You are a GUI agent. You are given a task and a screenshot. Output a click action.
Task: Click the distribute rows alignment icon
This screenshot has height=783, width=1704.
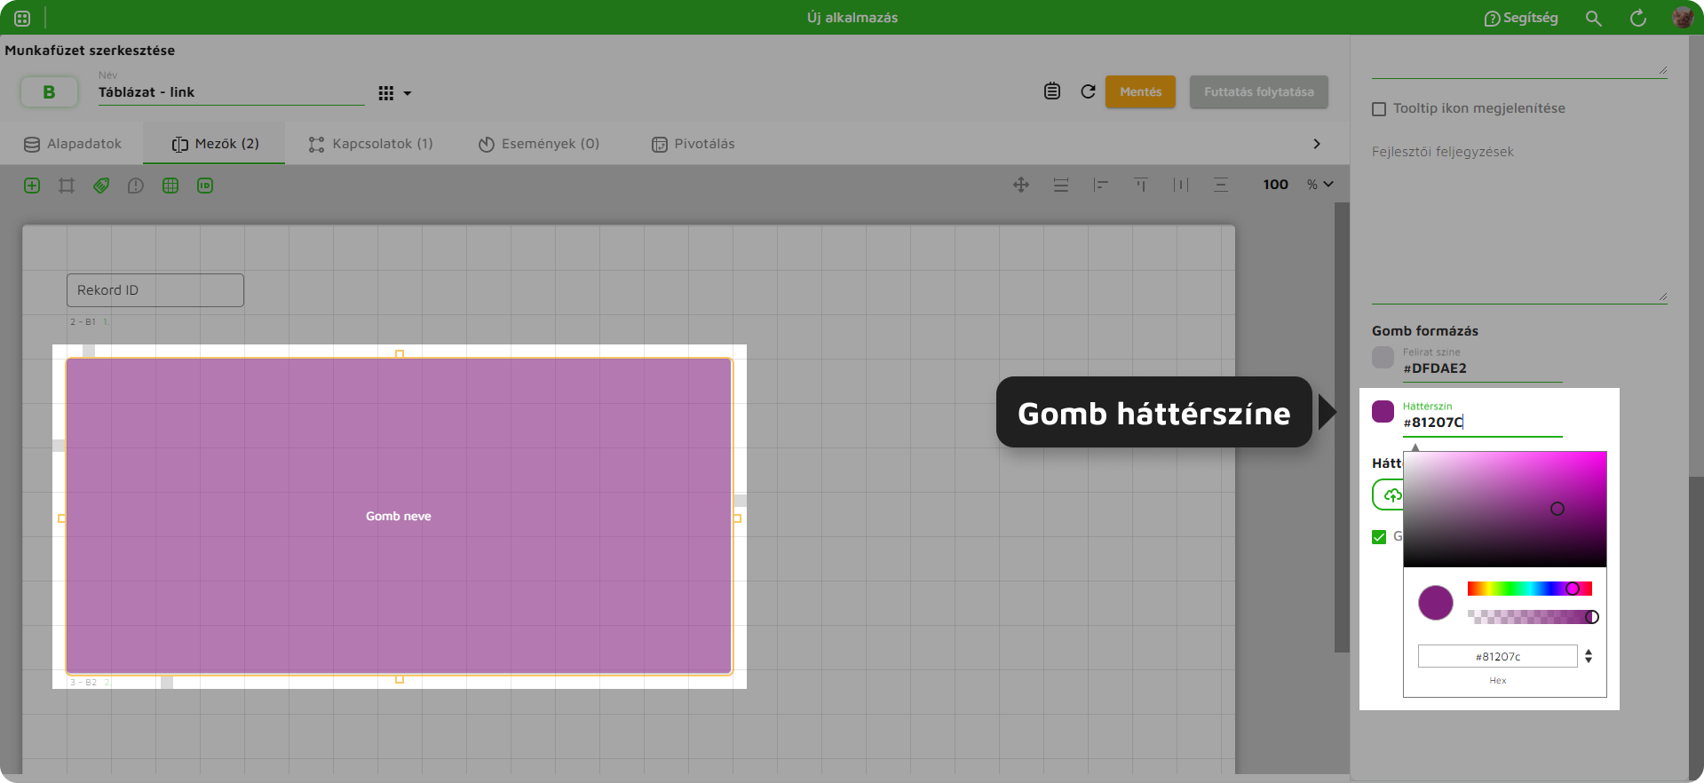pyautogui.click(x=1061, y=185)
